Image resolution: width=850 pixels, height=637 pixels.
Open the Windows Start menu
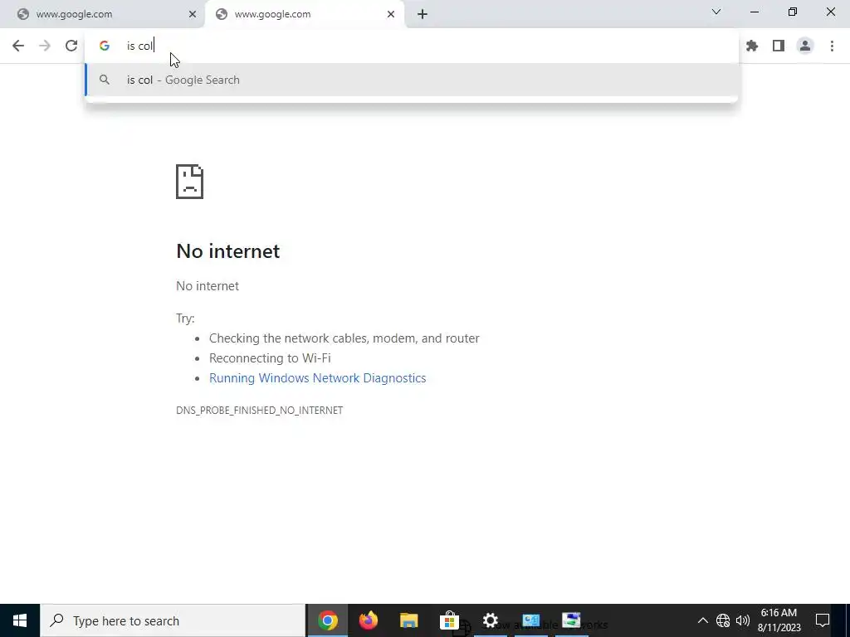point(20,620)
